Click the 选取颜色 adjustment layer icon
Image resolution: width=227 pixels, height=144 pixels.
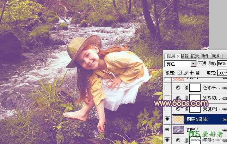178,98
